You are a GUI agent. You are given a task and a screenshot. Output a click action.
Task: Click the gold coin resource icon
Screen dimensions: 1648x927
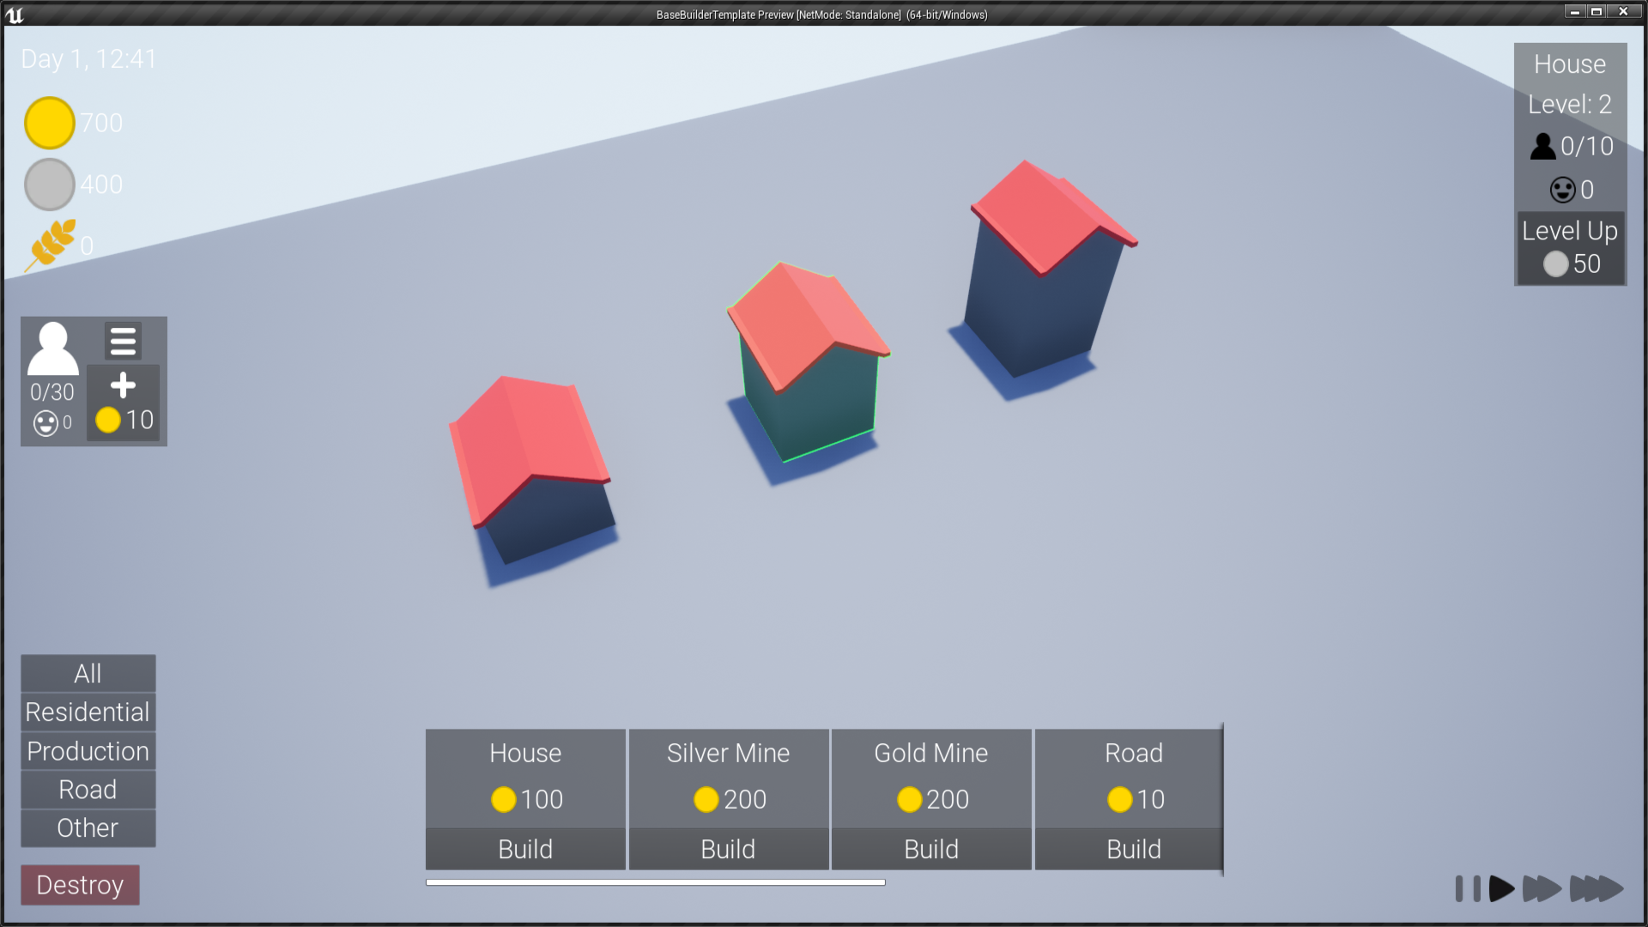click(x=49, y=122)
